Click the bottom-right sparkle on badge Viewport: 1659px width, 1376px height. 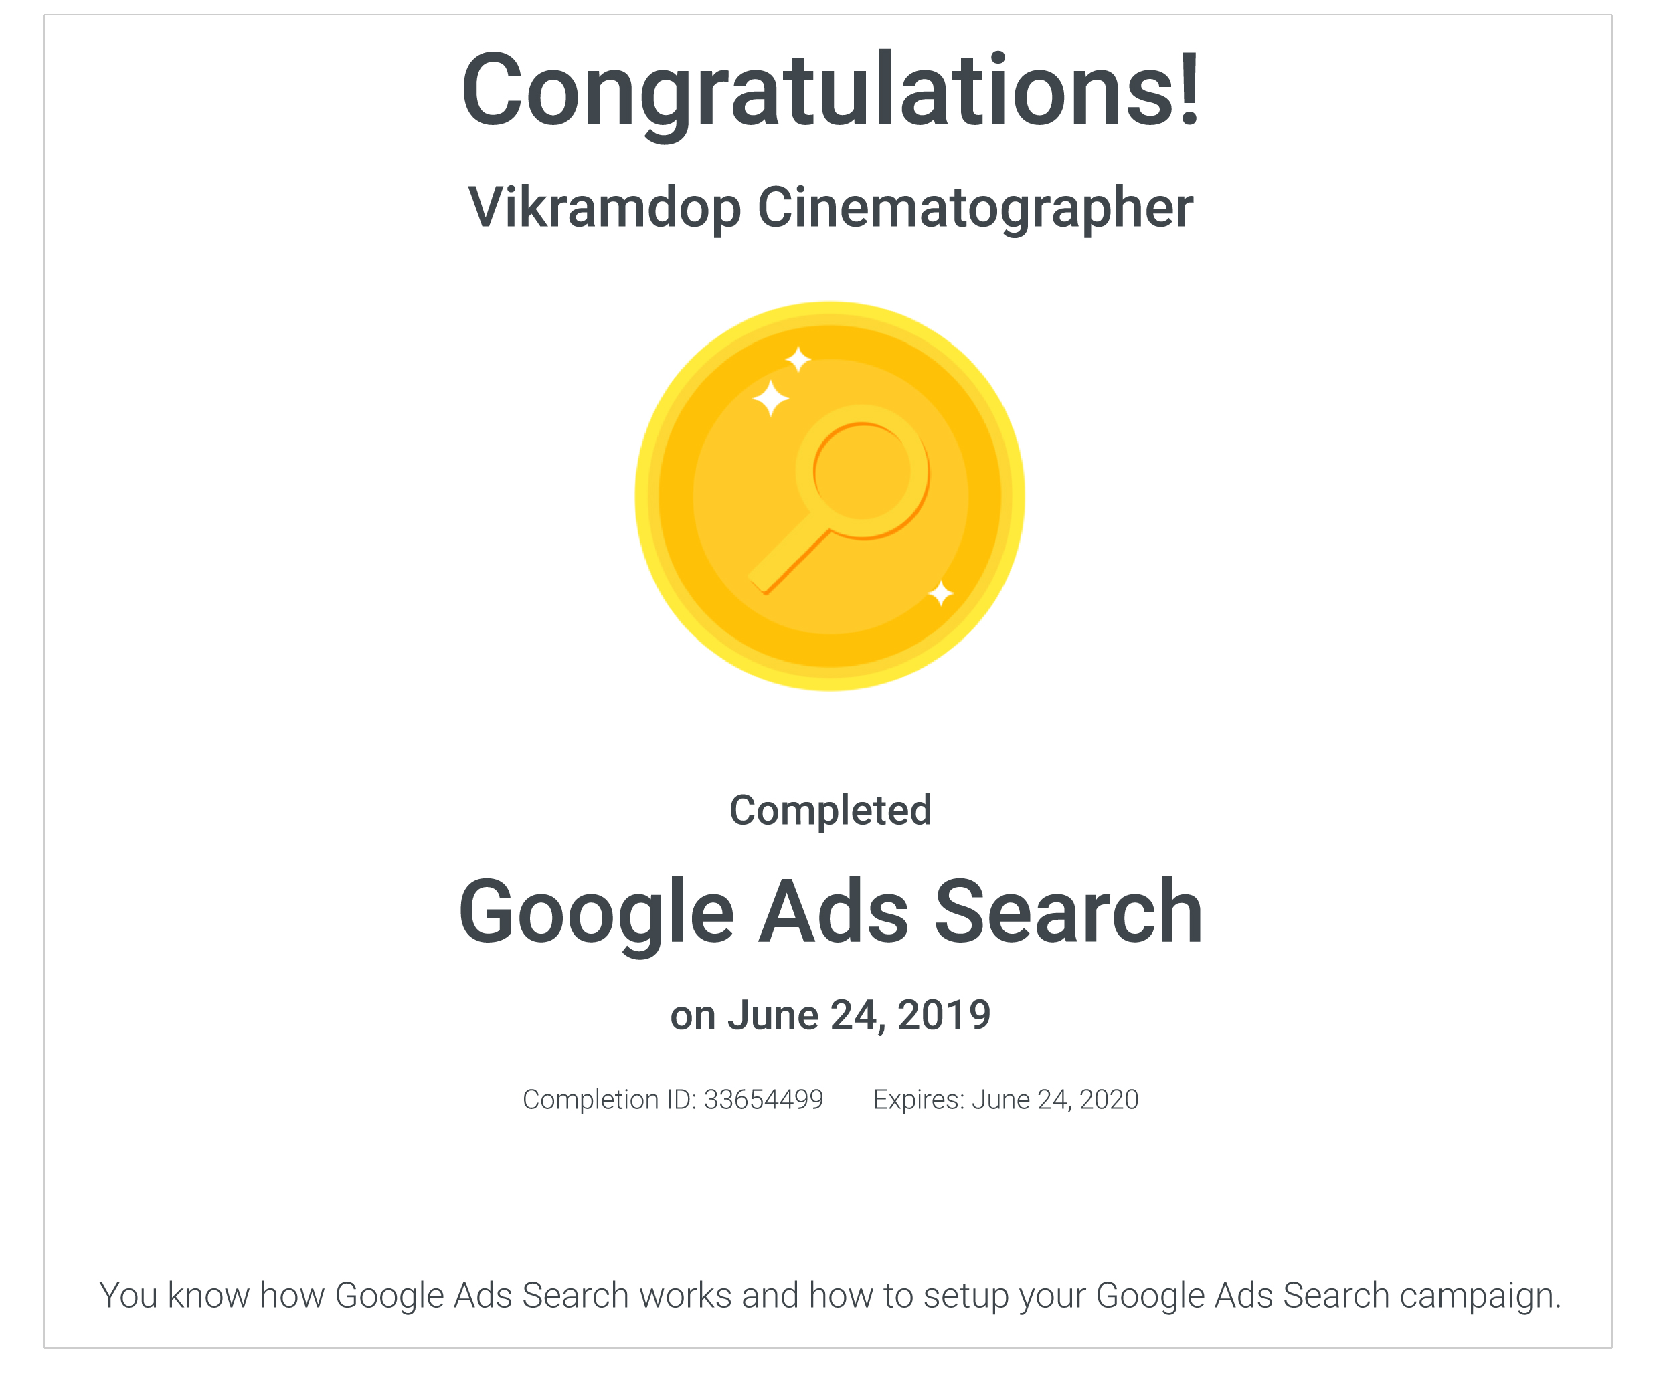point(940,593)
